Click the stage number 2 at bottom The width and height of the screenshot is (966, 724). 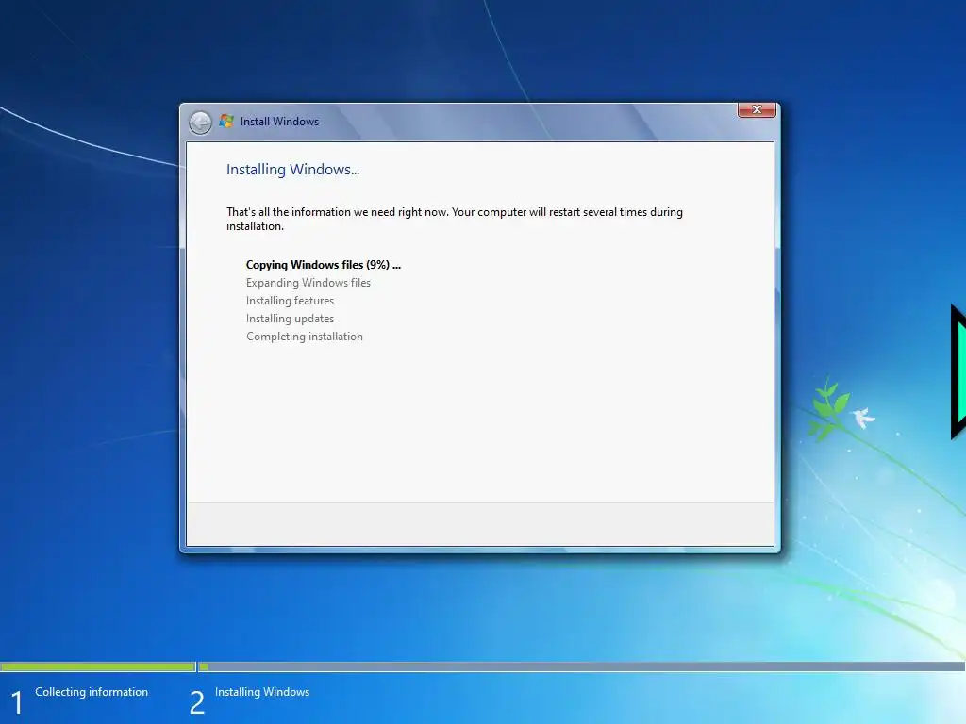(x=197, y=702)
